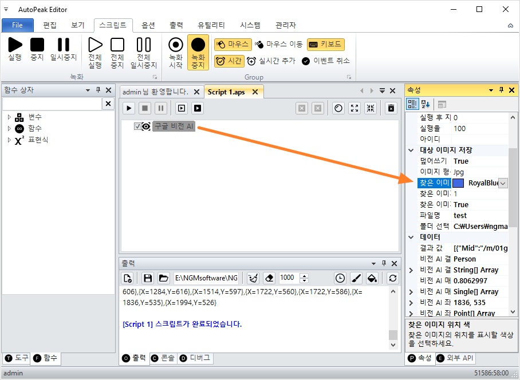
Task: Open the 출력 panel options dropdown
Action: point(373,264)
